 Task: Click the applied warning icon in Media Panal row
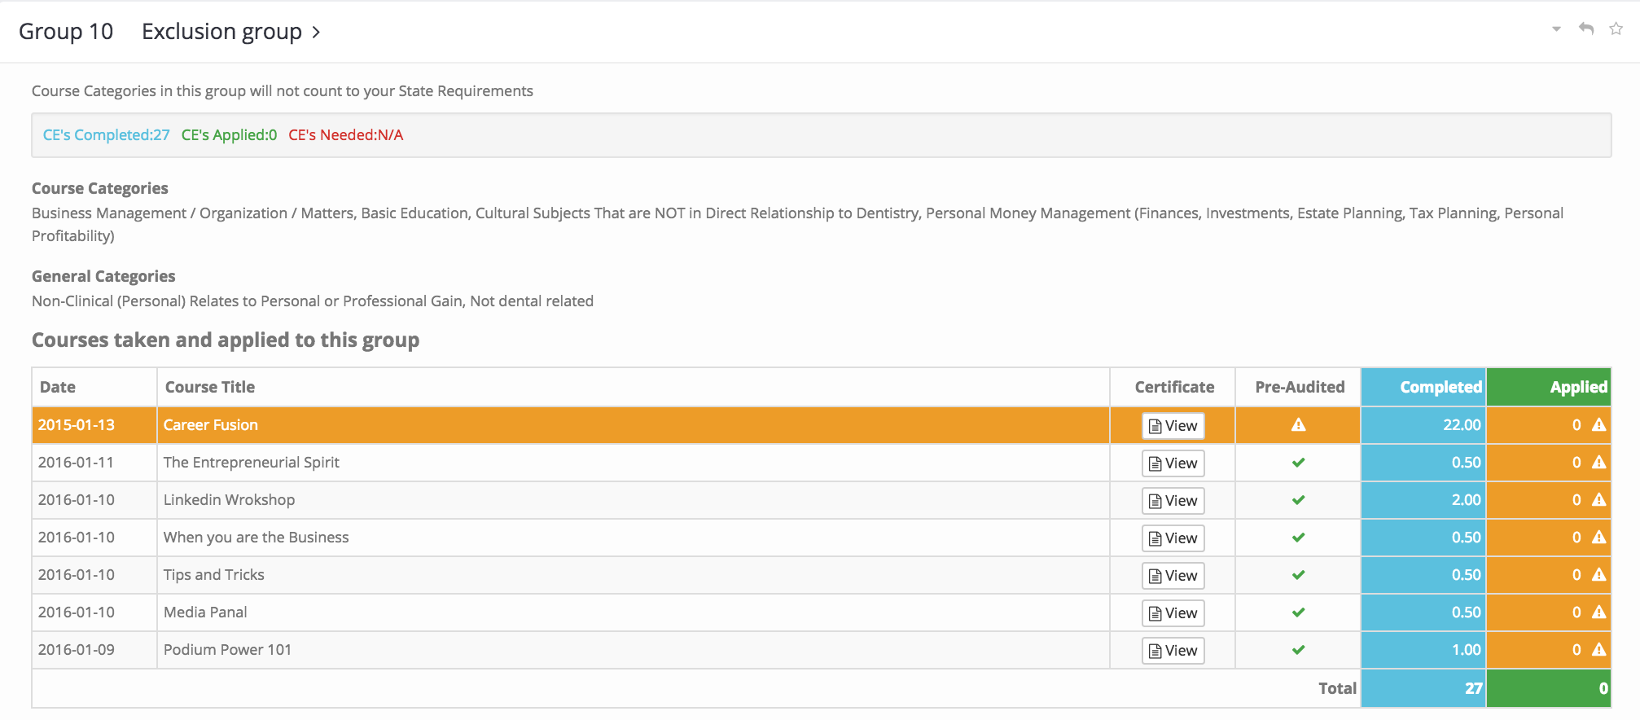[x=1599, y=612]
